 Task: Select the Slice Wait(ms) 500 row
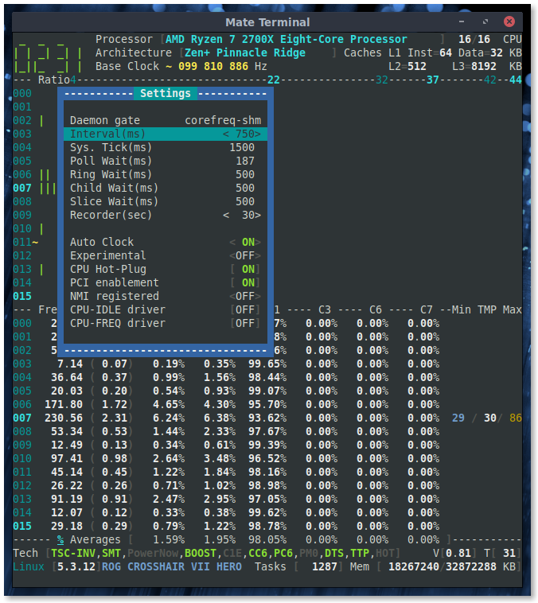coord(166,201)
